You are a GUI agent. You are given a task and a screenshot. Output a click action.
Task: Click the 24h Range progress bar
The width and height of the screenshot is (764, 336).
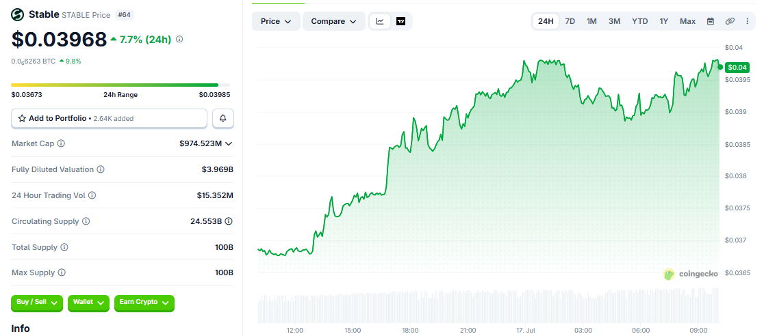[120, 85]
